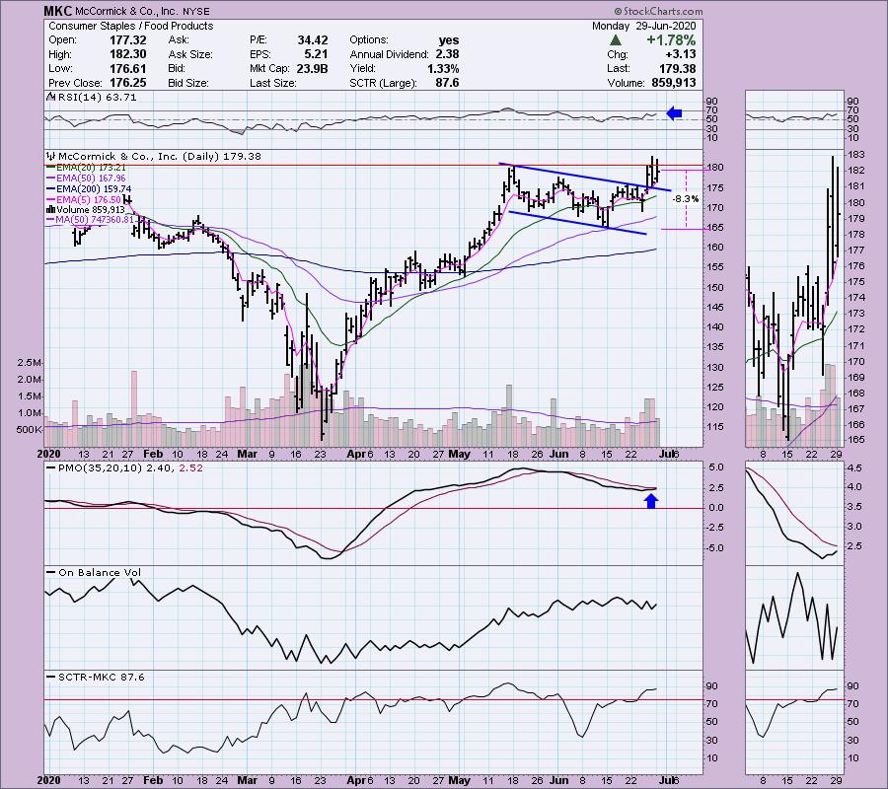Viewport: 888px width, 789px height.
Task: Click the date Monday 29-Jun-2020
Action: click(644, 26)
